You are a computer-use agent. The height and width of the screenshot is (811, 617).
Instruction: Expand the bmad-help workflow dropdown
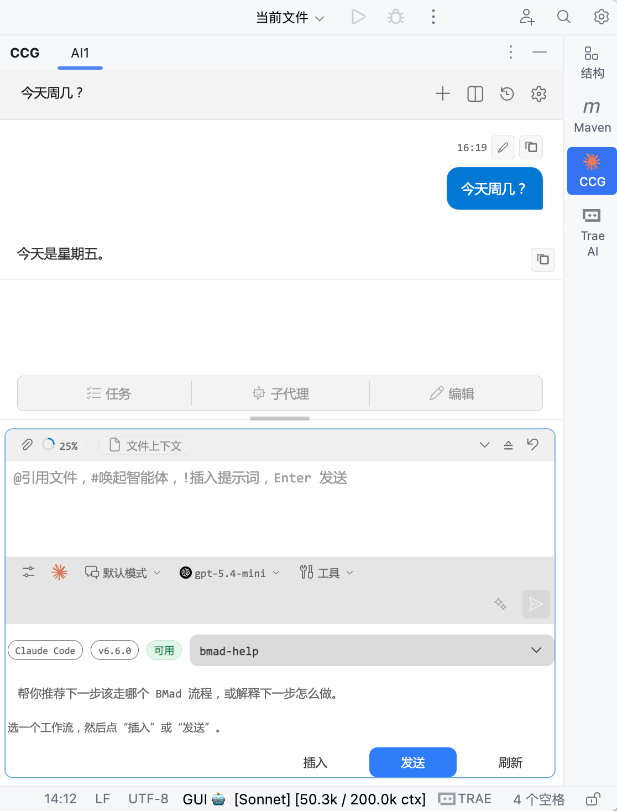click(x=372, y=651)
